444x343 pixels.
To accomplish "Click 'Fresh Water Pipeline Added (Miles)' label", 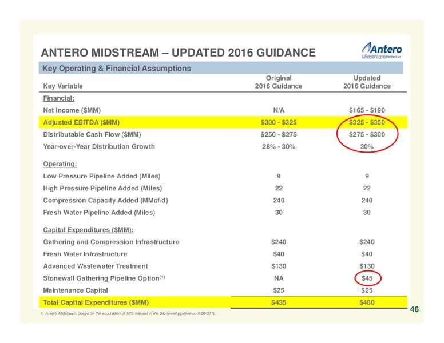I will 99,213.
